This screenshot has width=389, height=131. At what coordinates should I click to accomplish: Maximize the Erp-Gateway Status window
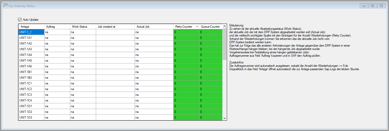point(372,5)
